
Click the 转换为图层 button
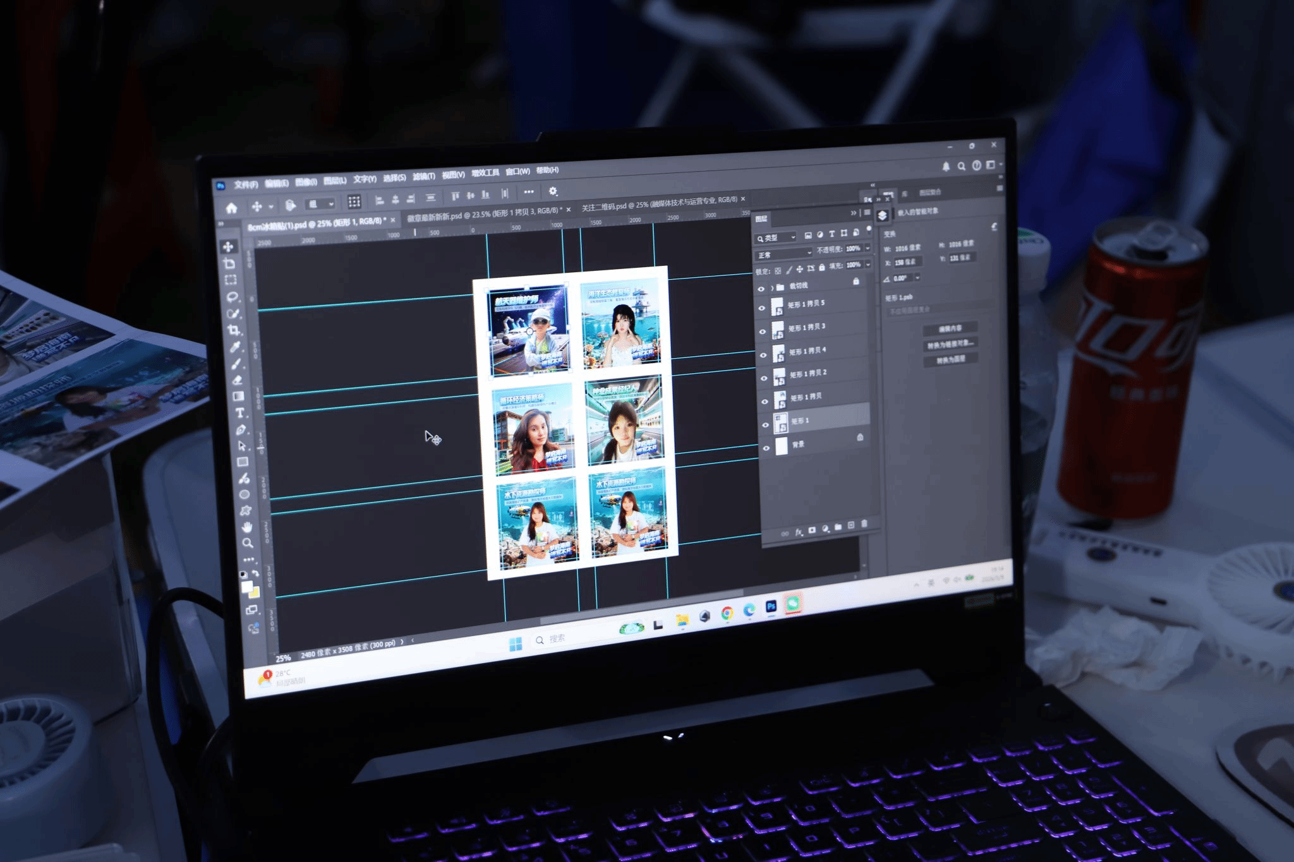950,360
